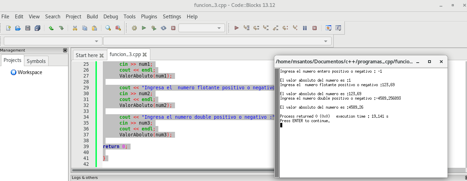Open the Plugins menu

click(149, 17)
